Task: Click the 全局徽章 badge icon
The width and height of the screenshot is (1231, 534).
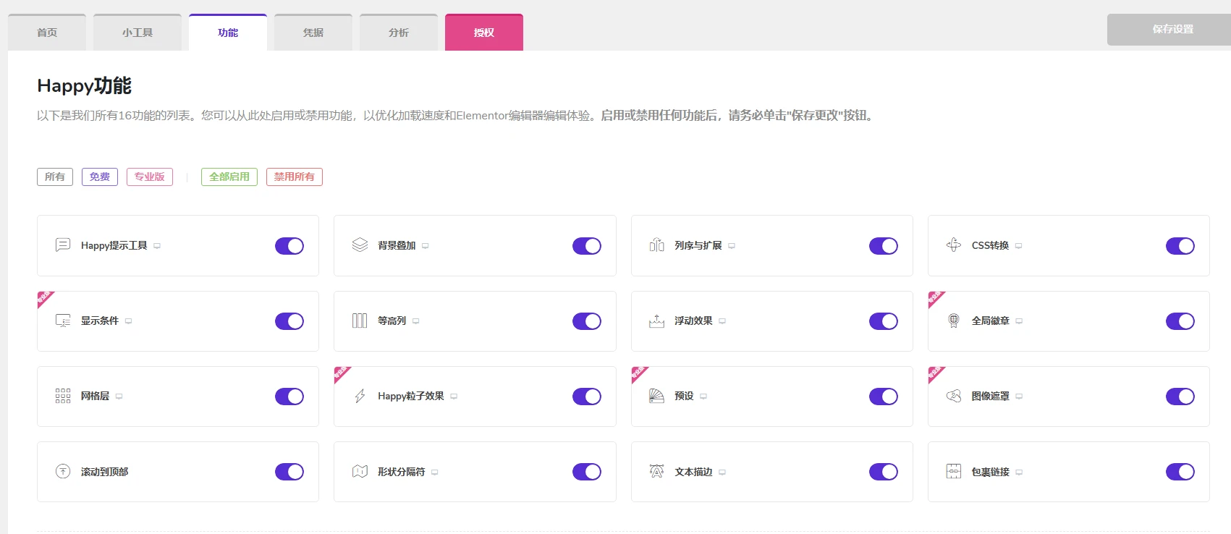Action: click(954, 321)
